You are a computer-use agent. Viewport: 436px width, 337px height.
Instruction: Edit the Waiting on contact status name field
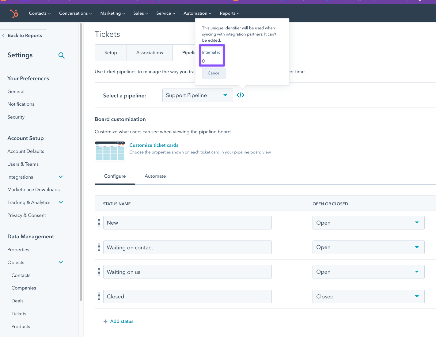[x=187, y=247]
